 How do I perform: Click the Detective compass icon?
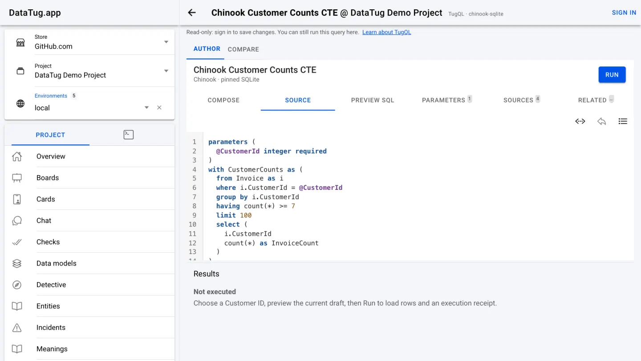click(x=17, y=285)
